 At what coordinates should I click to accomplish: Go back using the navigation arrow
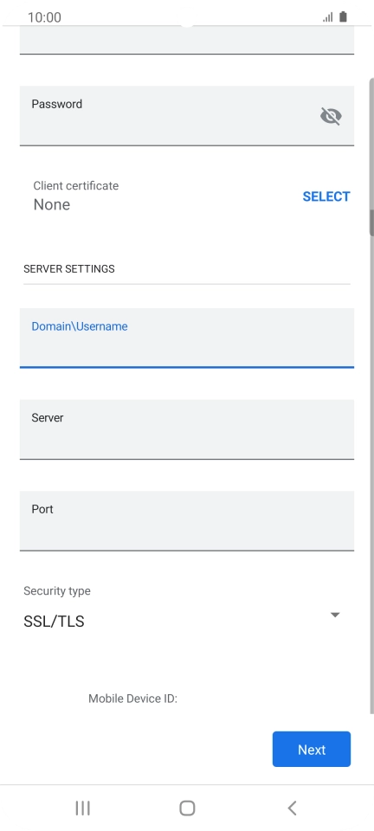point(292,808)
